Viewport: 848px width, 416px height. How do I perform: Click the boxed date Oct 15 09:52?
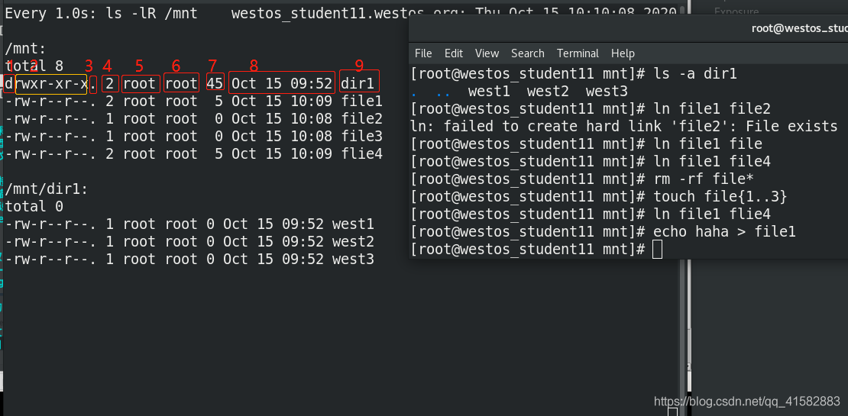click(282, 84)
